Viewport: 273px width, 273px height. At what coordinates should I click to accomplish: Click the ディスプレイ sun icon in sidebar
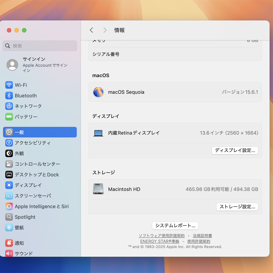tap(9, 185)
